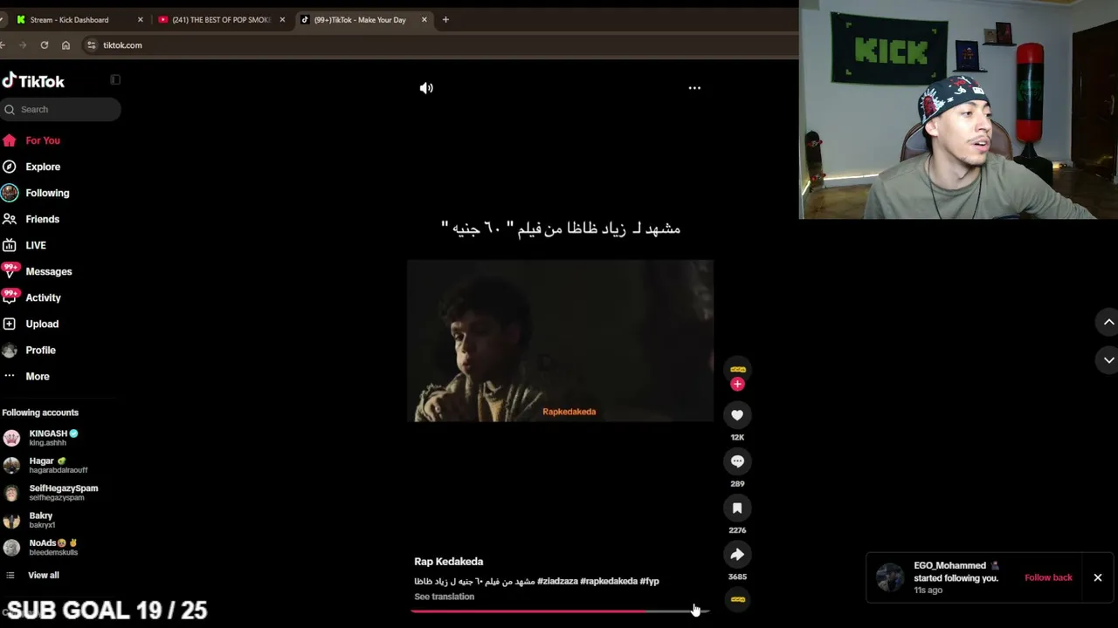Open EGO_Mohammed's avatar in the notification
Image resolution: width=1118 pixels, height=628 pixels.
pos(890,577)
